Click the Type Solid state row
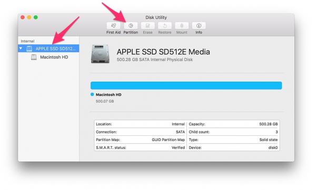The image size is (316, 190). point(233,139)
